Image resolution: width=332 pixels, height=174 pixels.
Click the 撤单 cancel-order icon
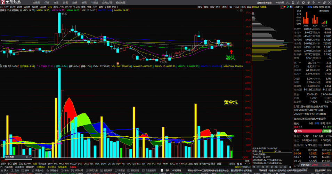[23, 171]
